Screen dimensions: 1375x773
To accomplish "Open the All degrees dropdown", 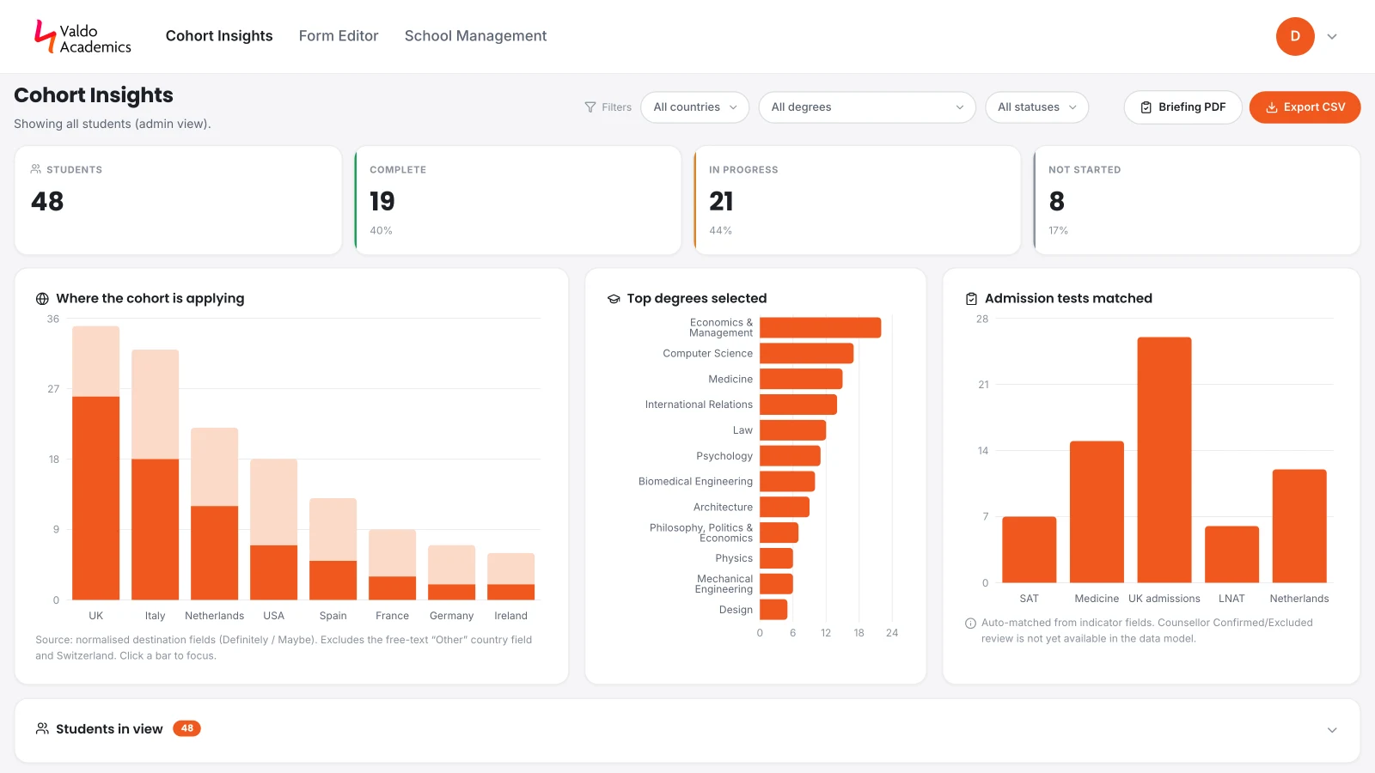I will pos(867,107).
